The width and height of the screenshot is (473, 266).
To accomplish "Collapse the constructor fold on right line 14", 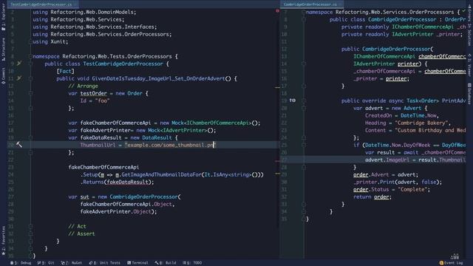I will 304,64.
